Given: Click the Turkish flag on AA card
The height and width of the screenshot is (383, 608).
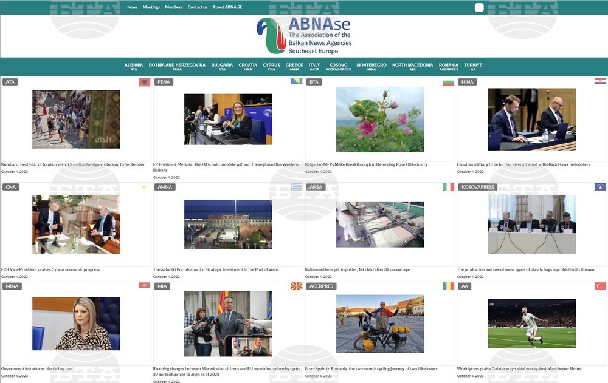Looking at the screenshot, I should (600, 286).
